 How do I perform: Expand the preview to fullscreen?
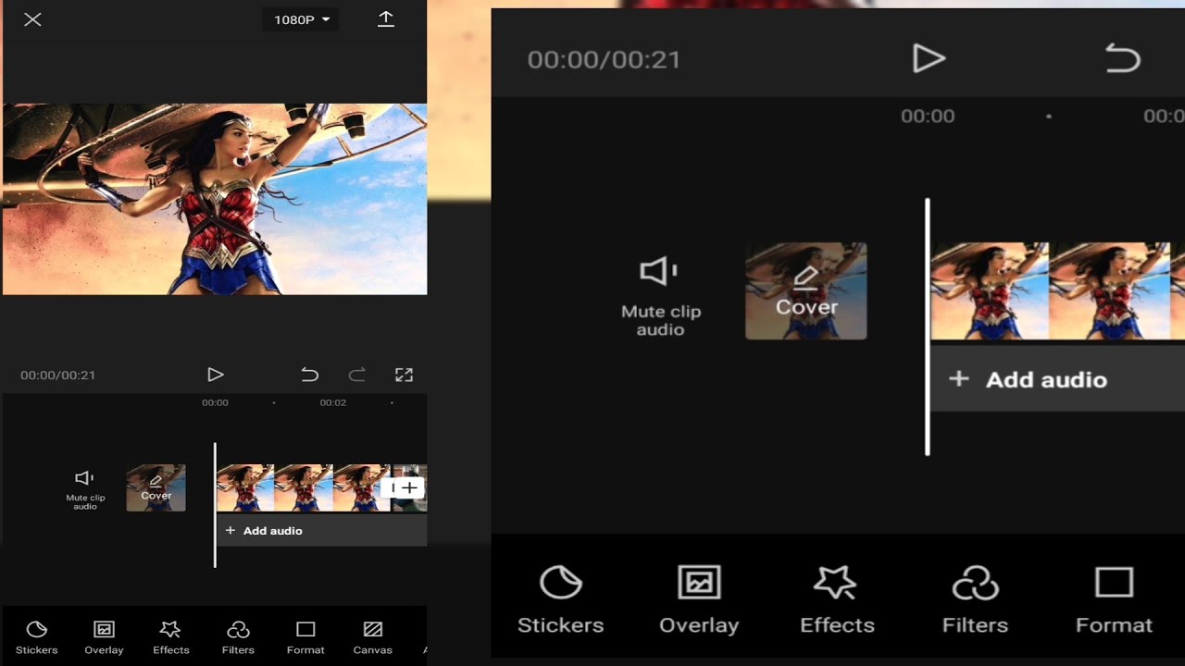pyautogui.click(x=404, y=375)
